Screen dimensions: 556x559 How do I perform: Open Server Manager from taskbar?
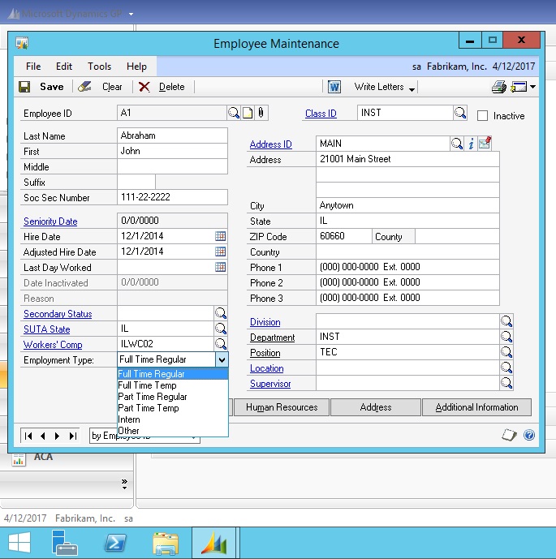[x=64, y=543]
